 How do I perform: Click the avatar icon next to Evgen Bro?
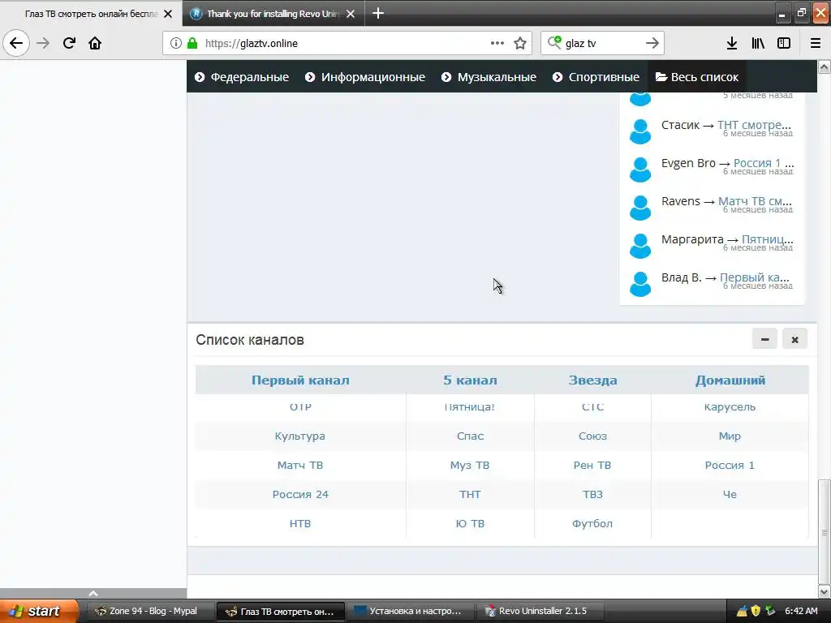[640, 170]
